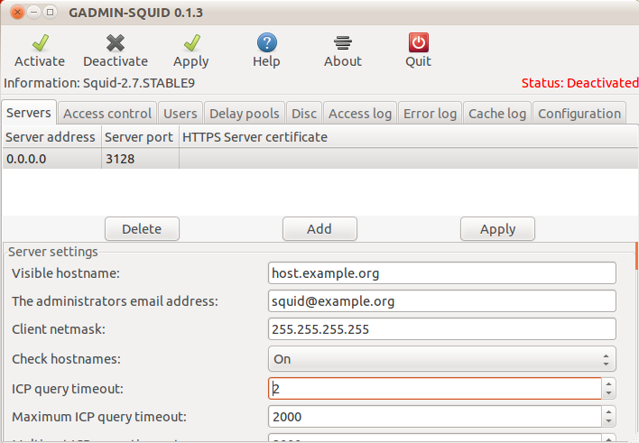Click the Delete server button
Screen dimensions: 639x443
(142, 228)
